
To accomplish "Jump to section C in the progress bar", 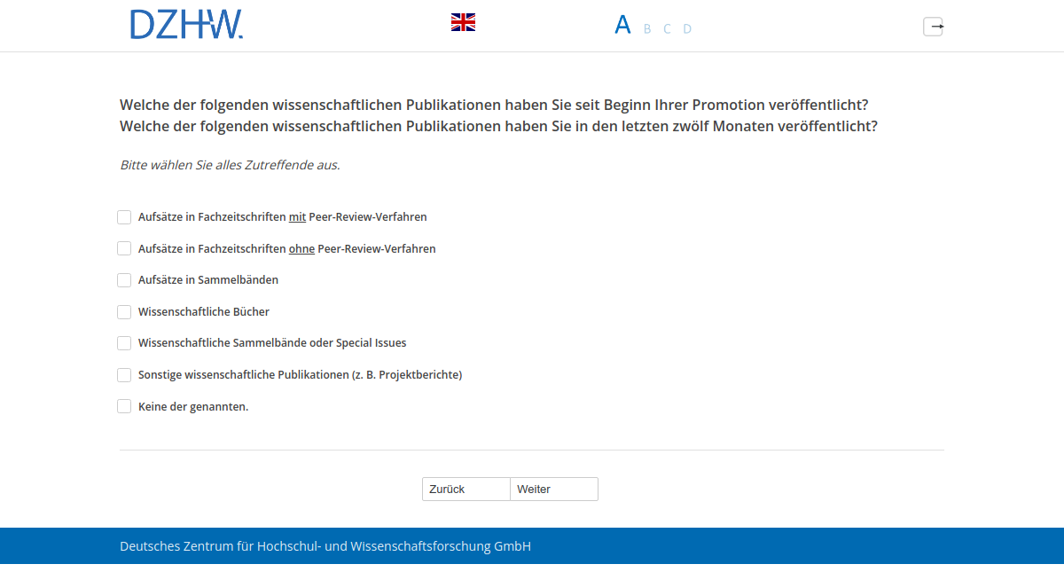I will click(667, 28).
